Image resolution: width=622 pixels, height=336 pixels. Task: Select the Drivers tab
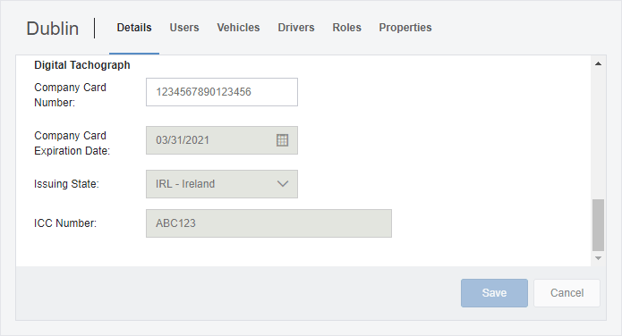click(x=296, y=28)
